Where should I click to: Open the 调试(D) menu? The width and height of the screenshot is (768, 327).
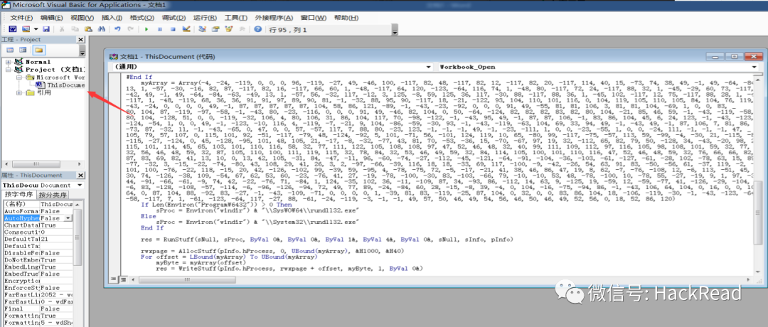(x=174, y=18)
